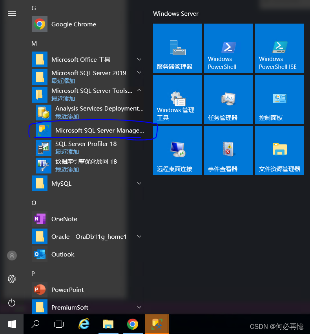Image resolution: width=310 pixels, height=334 pixels.
Task: Open the 任务管理器 tile
Action: [228, 99]
